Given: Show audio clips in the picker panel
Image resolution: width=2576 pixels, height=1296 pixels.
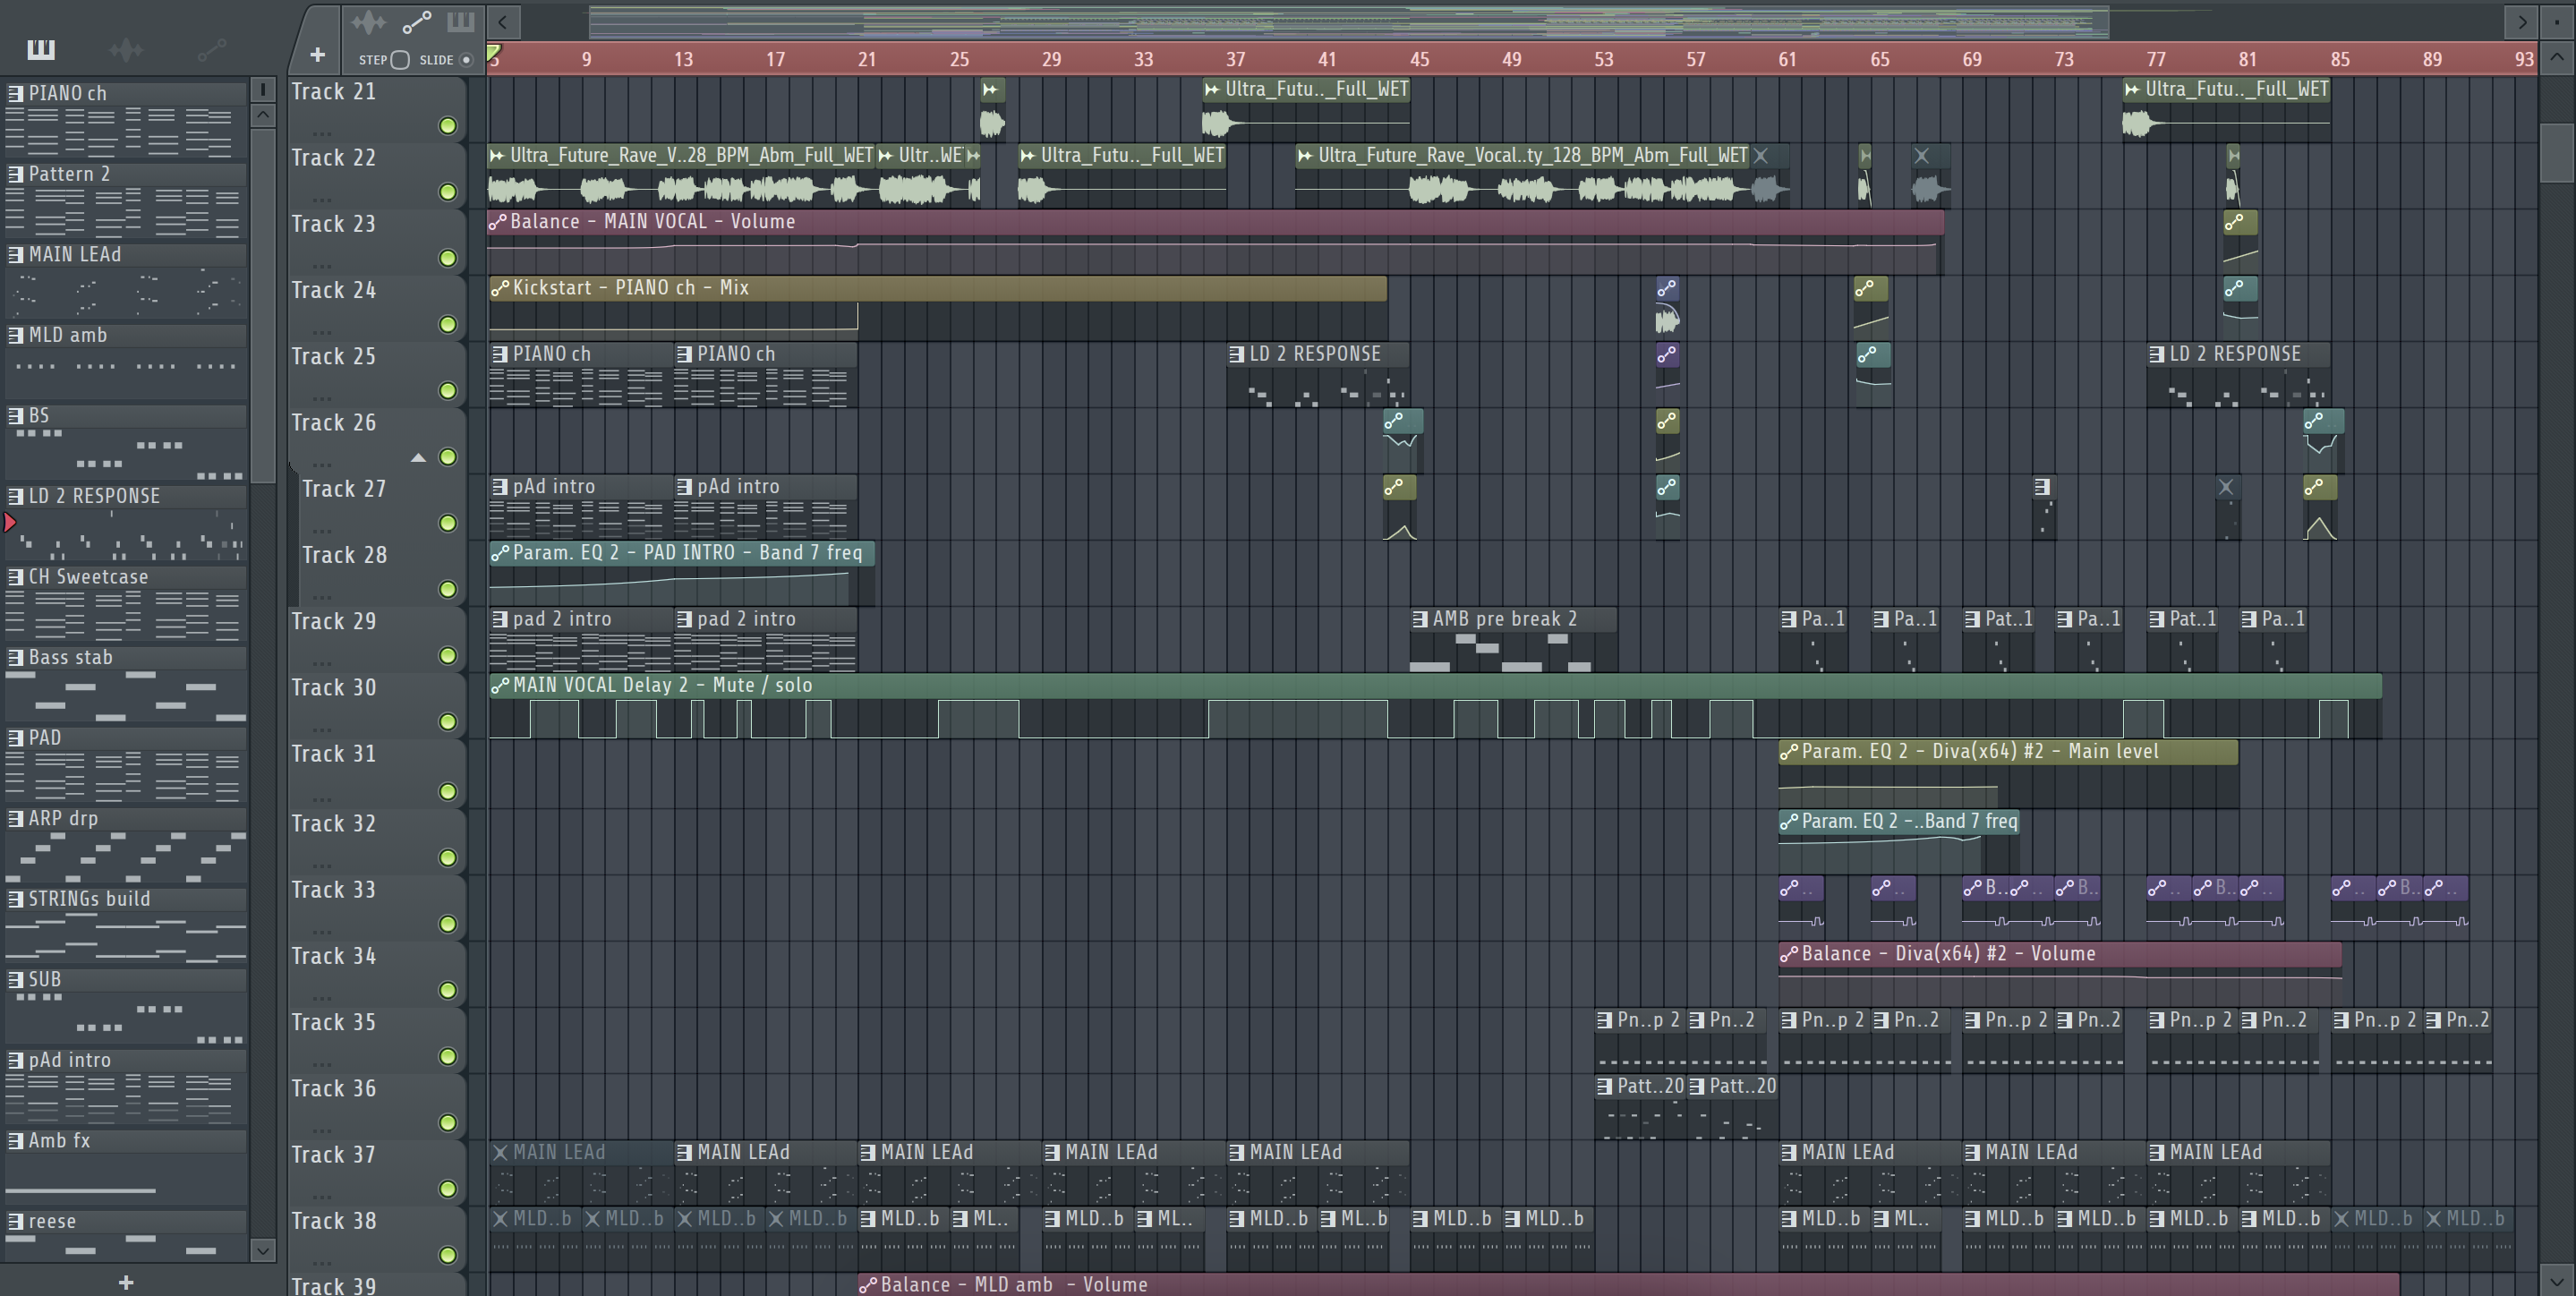Looking at the screenshot, I should (x=126, y=49).
